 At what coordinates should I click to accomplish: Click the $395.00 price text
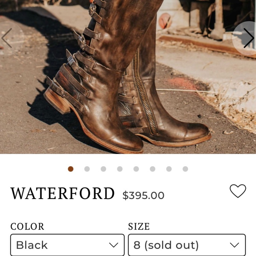pyautogui.click(x=143, y=195)
